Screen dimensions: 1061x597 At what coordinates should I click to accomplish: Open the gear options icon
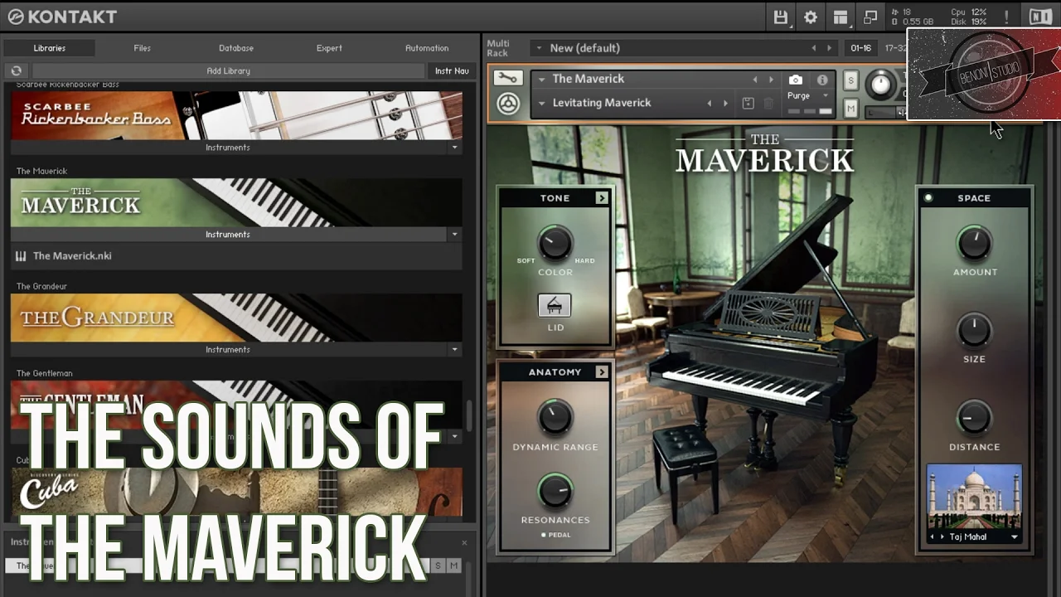pos(810,17)
